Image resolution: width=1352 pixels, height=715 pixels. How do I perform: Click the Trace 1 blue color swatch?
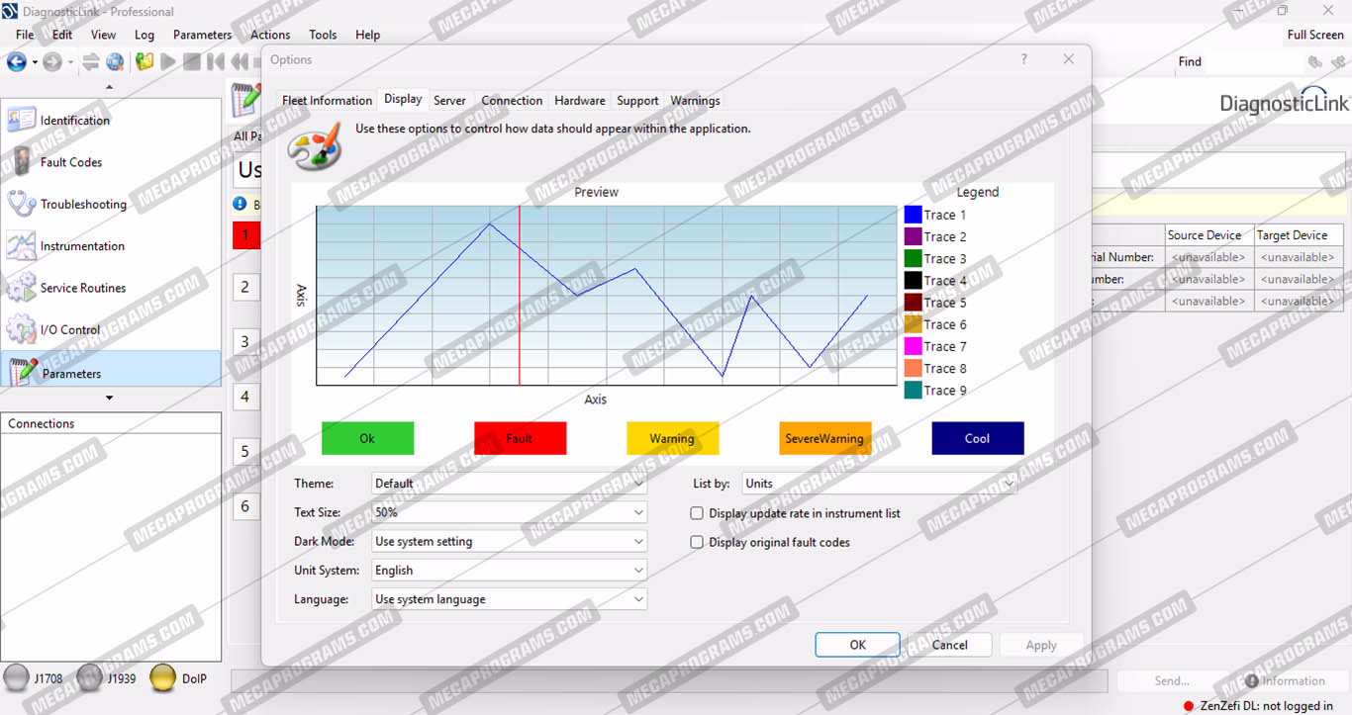tap(913, 215)
